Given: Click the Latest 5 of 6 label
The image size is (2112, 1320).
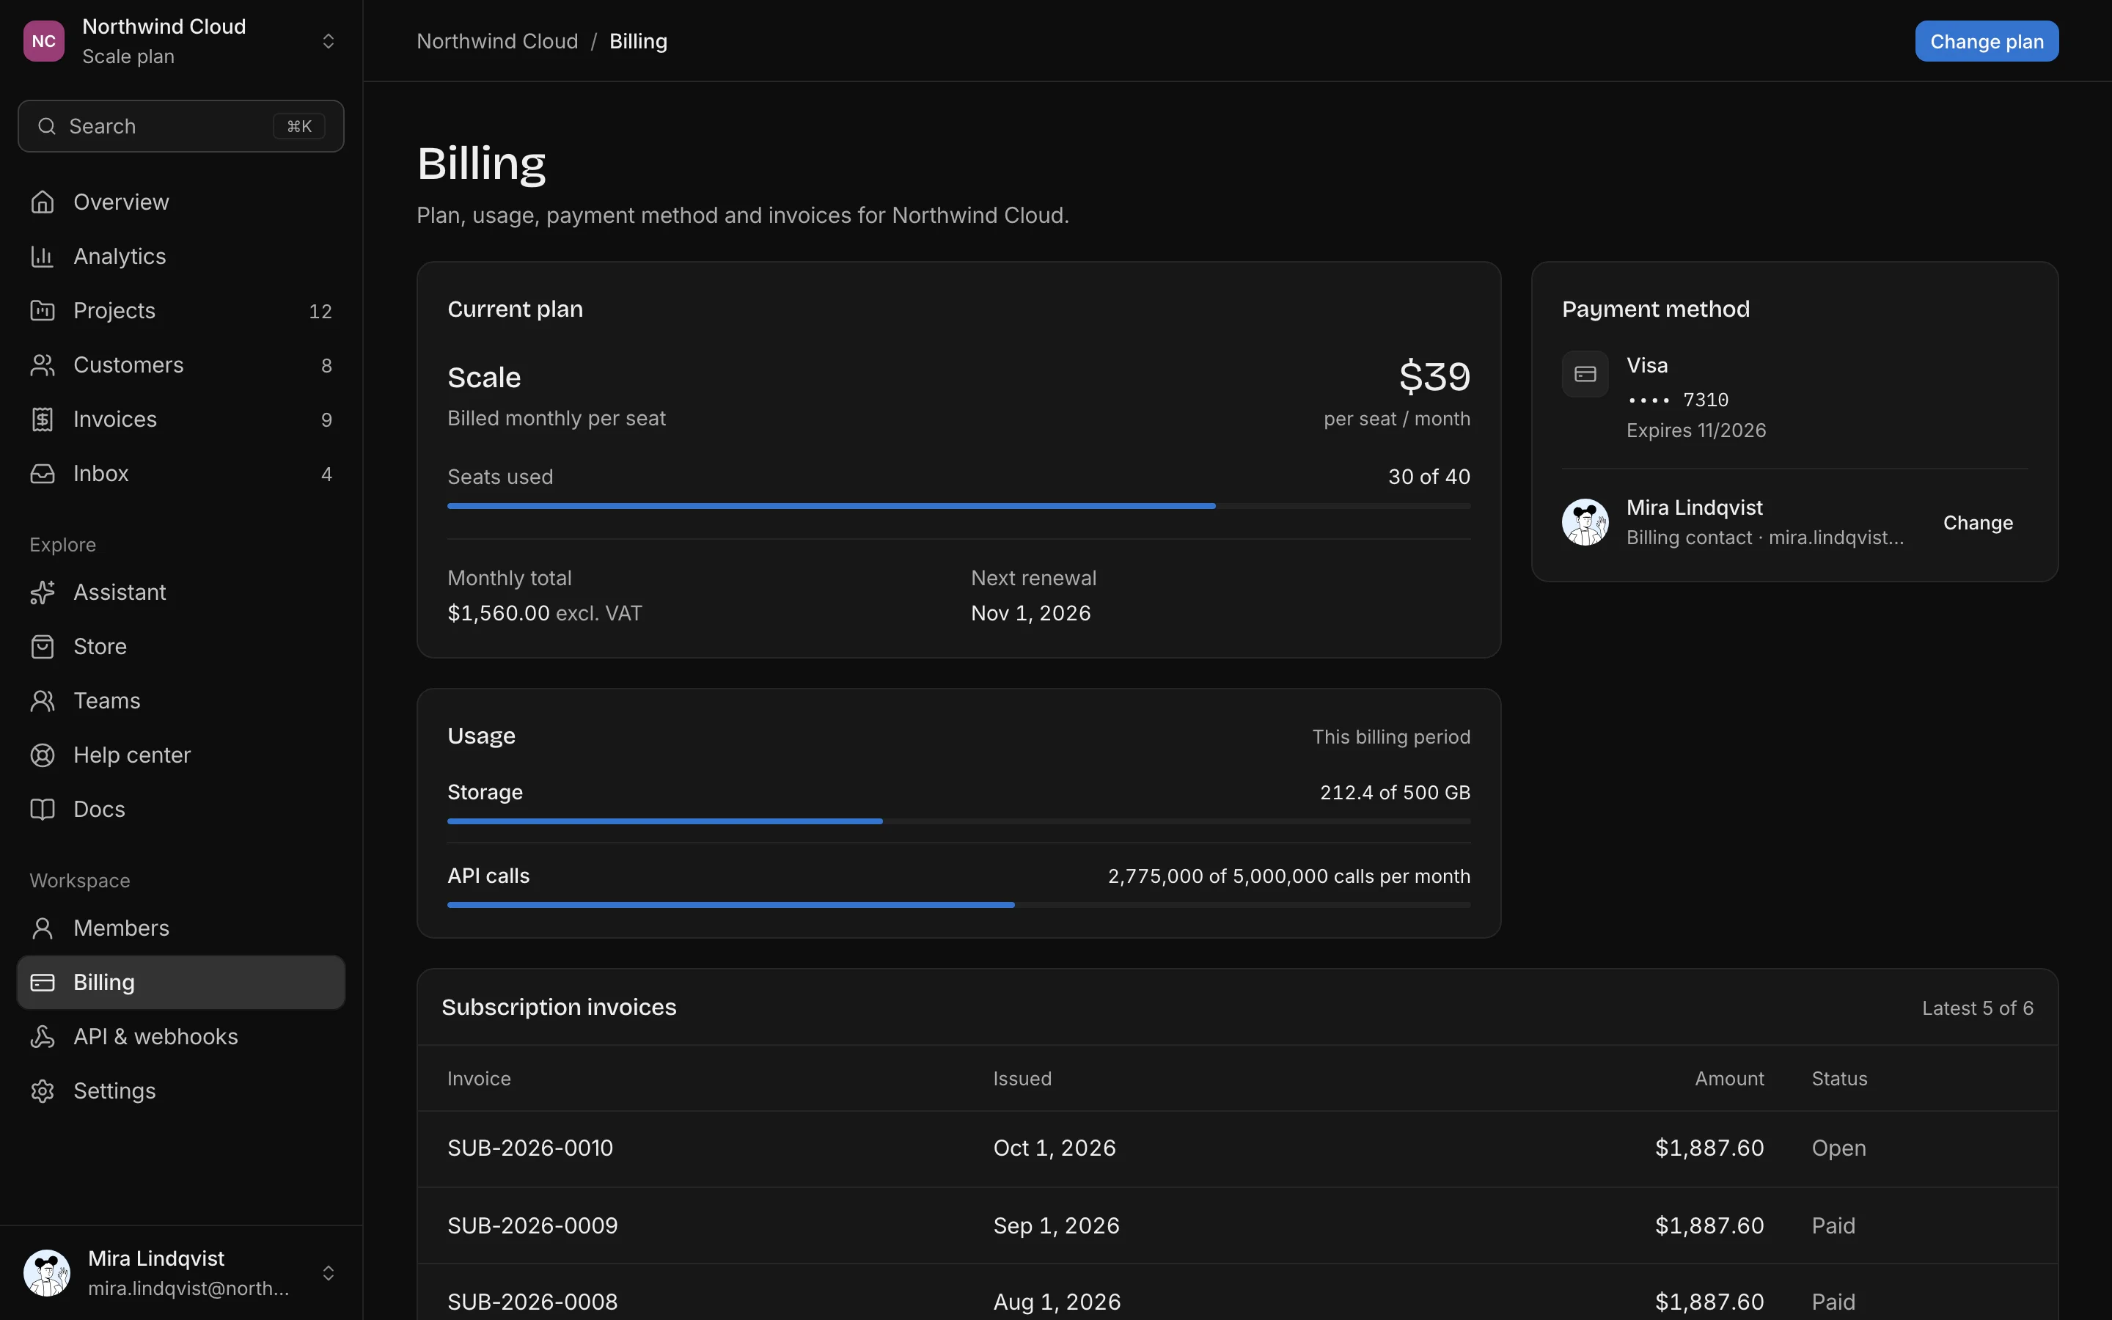Looking at the screenshot, I should [1978, 1008].
